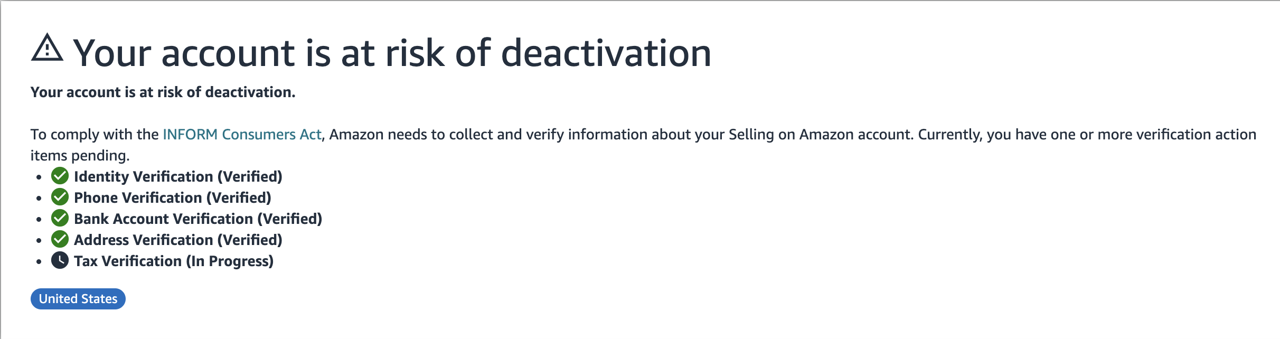
Task: Click the warning triangle icon beside the heading
Action: coord(47,48)
